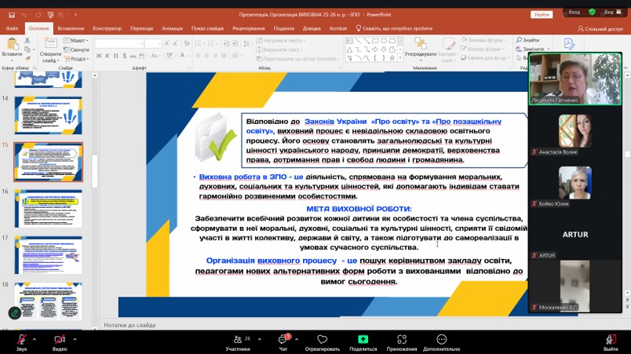Click the green Поделиться share screen icon
The width and height of the screenshot is (631, 354).
pos(363,339)
